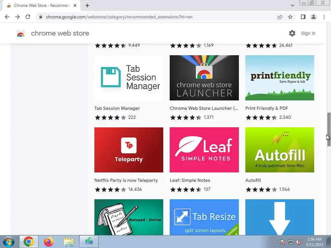Open the download manager taskbar app
This screenshot has width=331, height=248.
pyautogui.click(x=89, y=242)
